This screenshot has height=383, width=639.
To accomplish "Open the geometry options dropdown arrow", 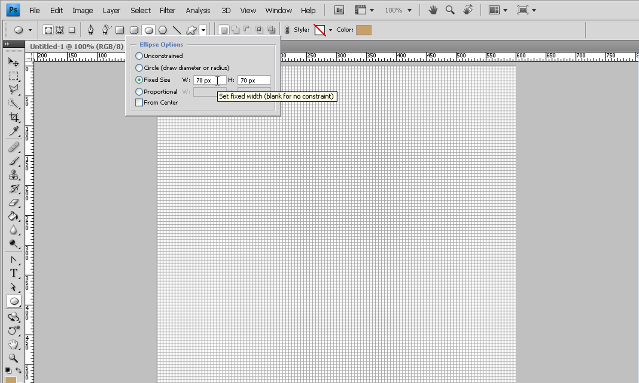I will click(204, 30).
